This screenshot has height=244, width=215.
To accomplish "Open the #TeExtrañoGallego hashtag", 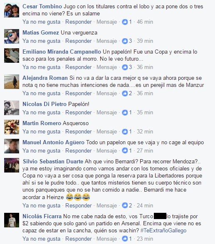I will 163,230.
